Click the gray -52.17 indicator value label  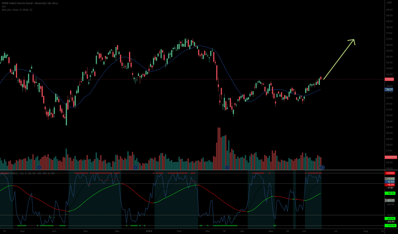click(390, 200)
